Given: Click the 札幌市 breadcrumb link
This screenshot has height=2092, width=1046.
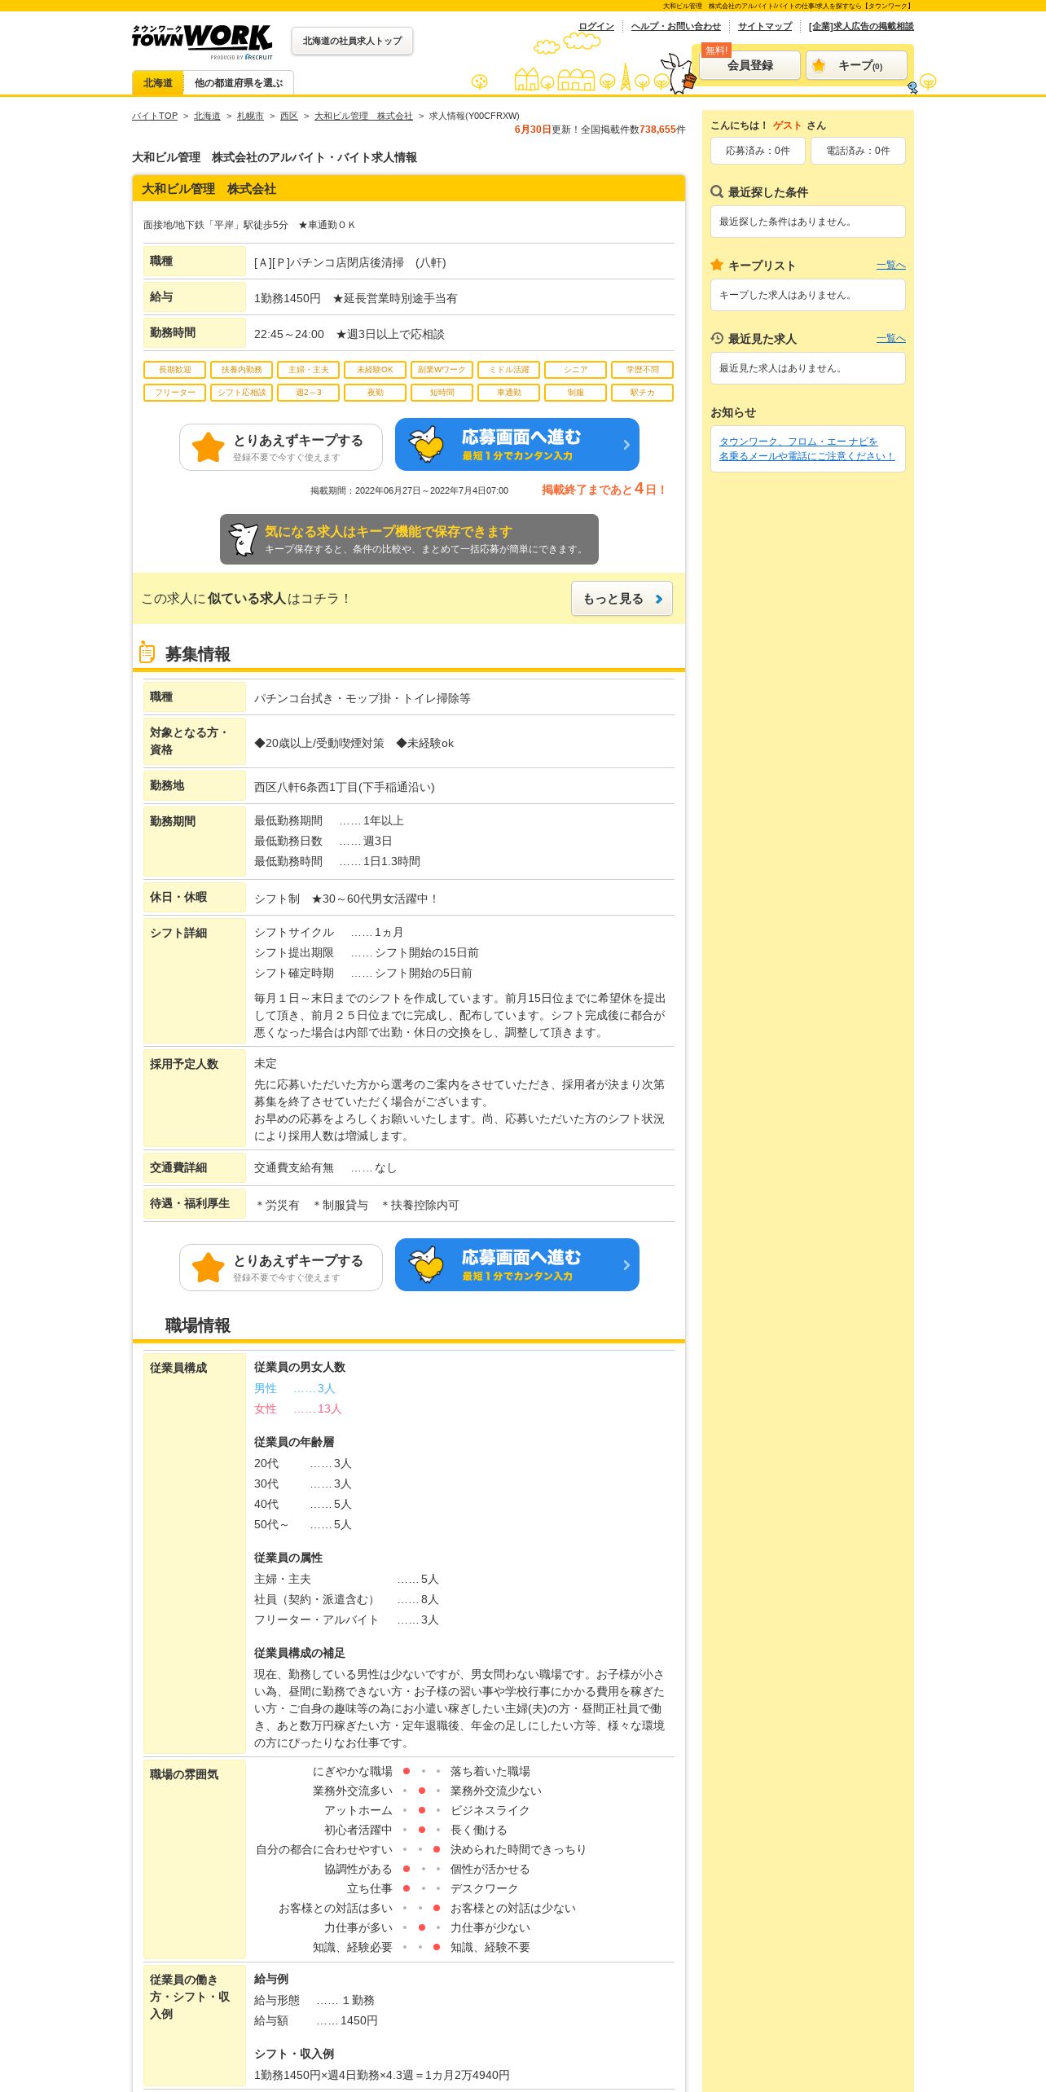Looking at the screenshot, I should point(250,116).
